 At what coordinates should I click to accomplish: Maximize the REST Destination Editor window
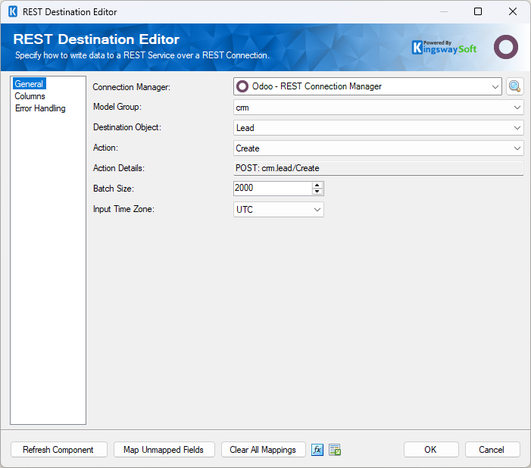(478, 12)
